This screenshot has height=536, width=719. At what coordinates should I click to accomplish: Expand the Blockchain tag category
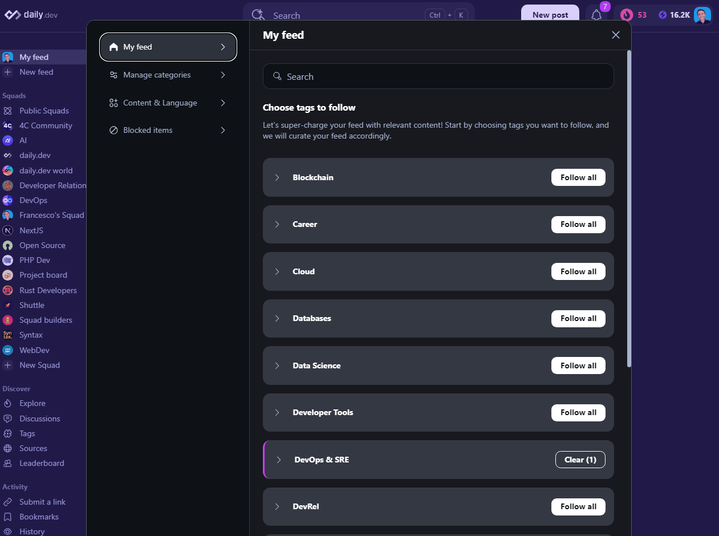tap(277, 177)
